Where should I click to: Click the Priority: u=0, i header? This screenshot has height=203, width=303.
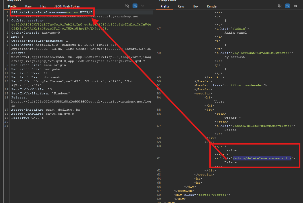coord(27,118)
